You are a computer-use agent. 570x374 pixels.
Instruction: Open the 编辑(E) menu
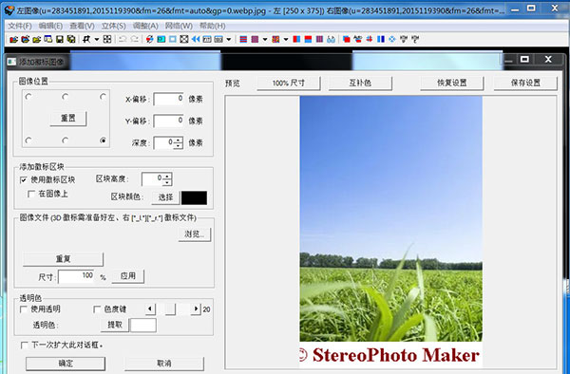[x=50, y=26]
